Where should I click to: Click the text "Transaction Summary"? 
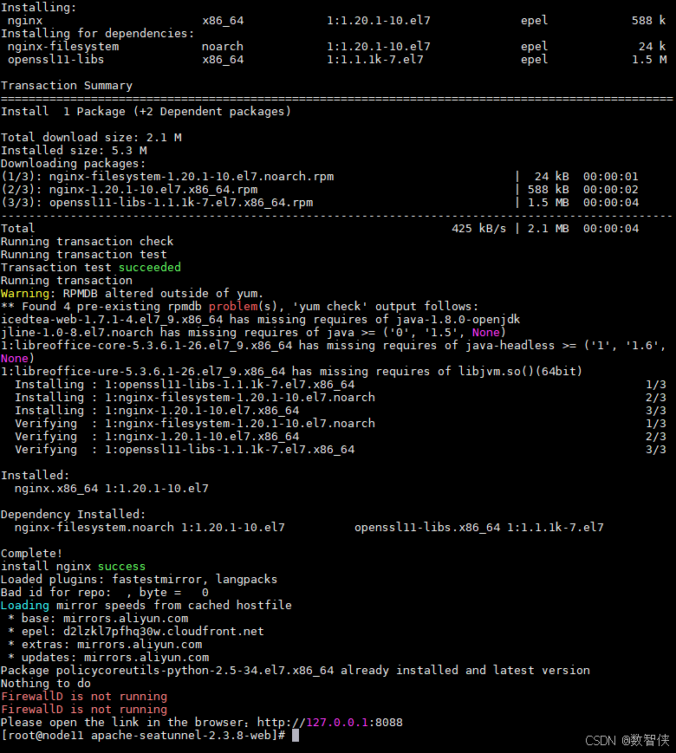click(x=67, y=86)
